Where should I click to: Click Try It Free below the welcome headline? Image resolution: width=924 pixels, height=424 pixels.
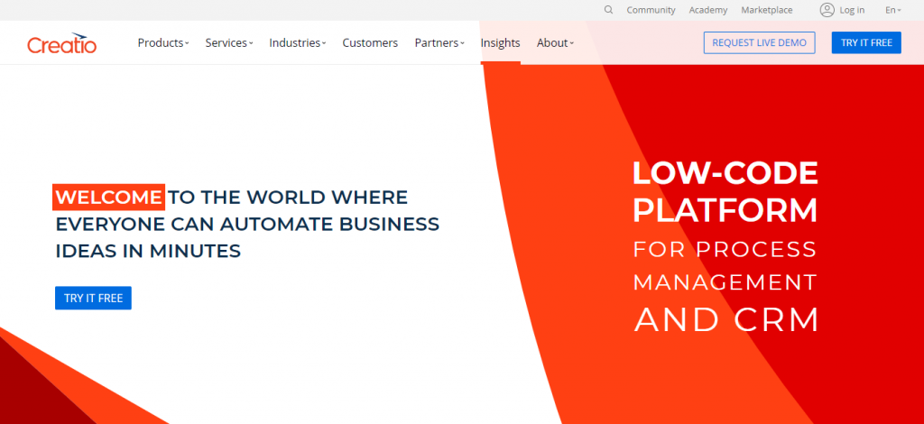[93, 298]
